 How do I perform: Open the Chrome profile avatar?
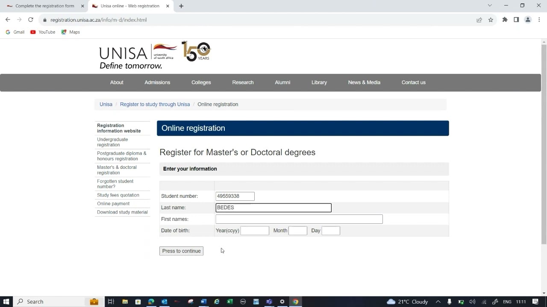(528, 20)
